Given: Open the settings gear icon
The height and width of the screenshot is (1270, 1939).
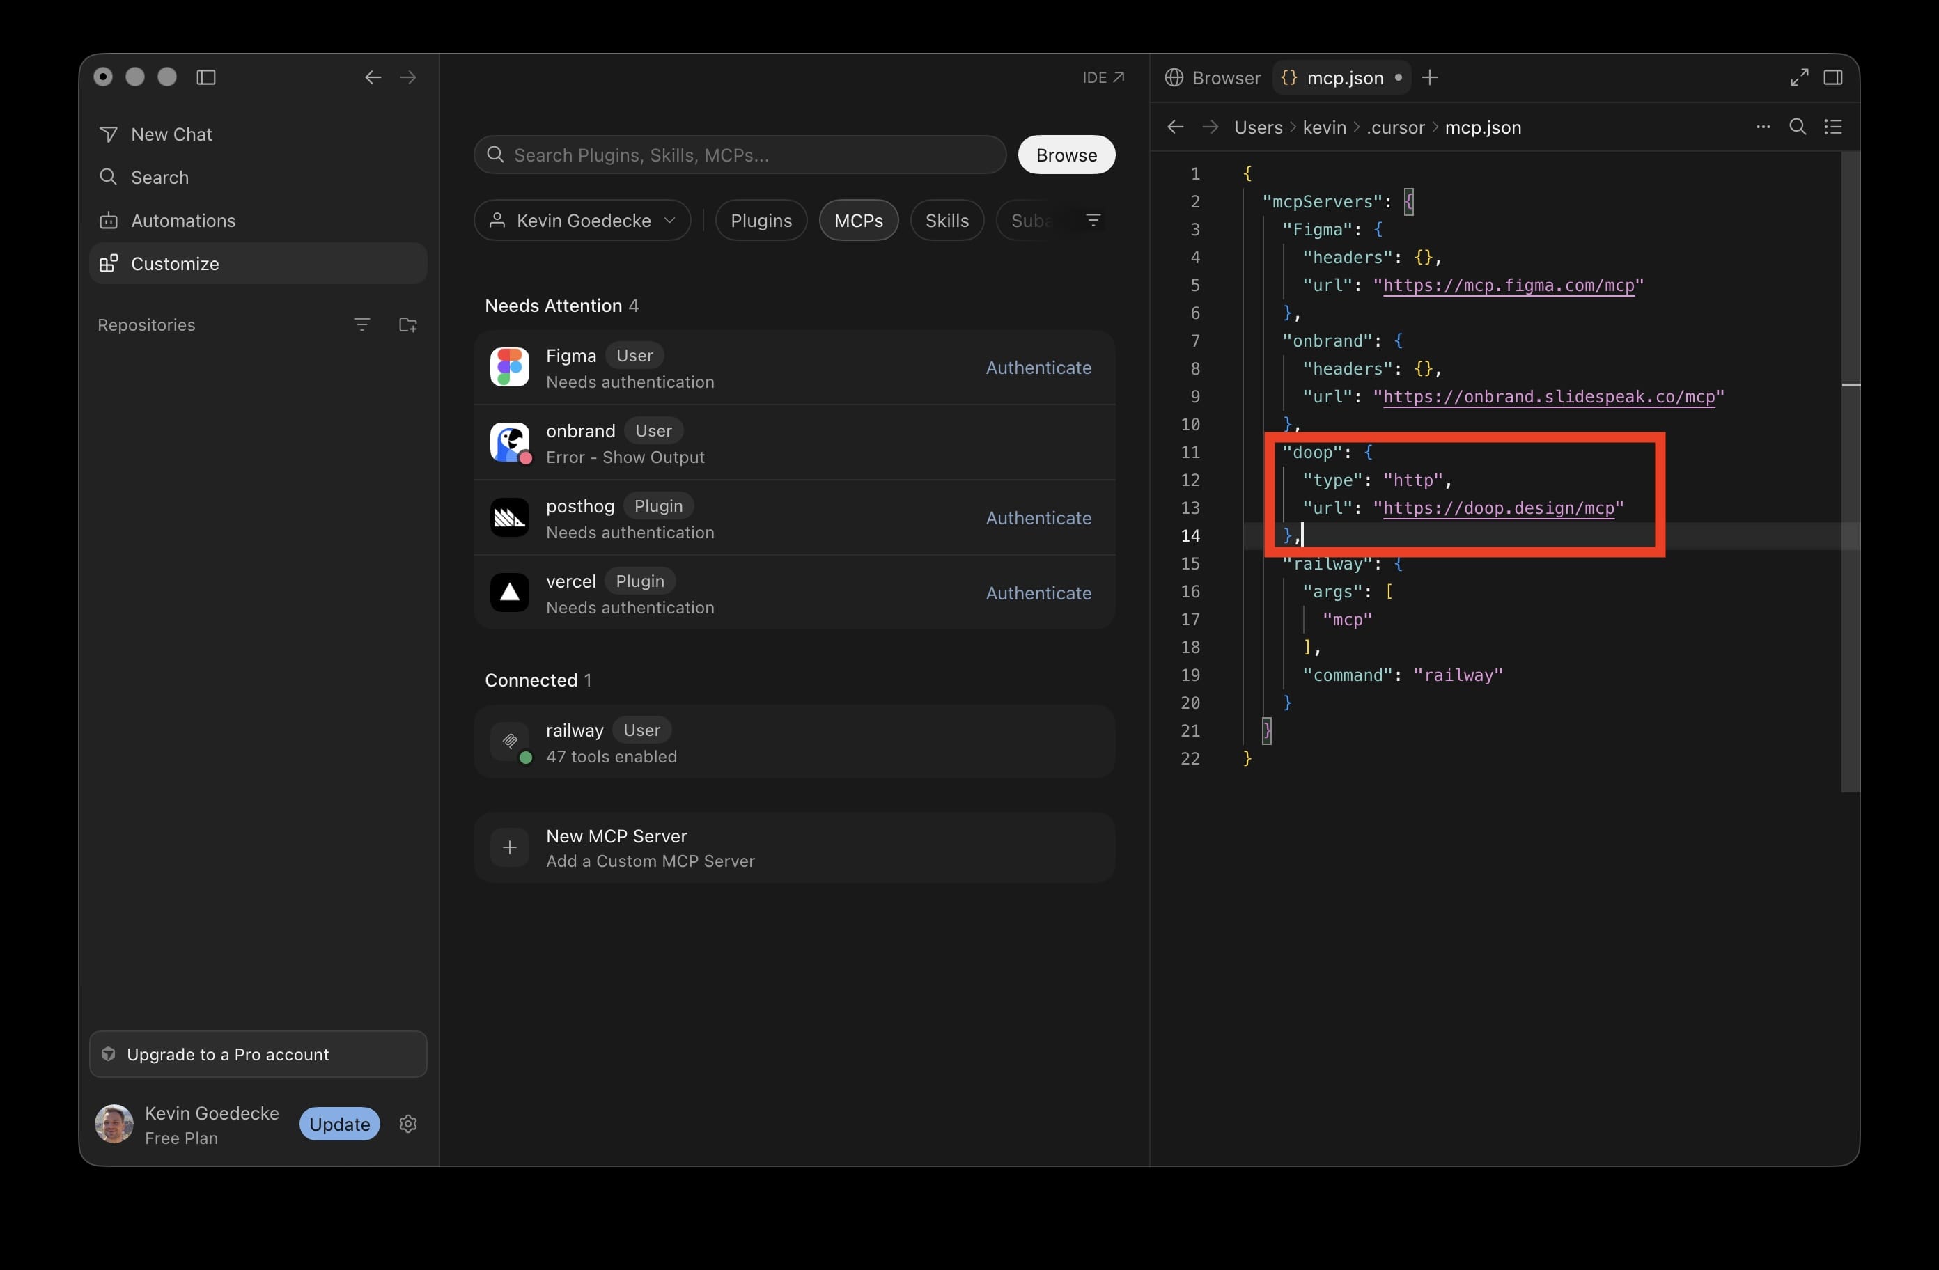Looking at the screenshot, I should tap(408, 1125).
